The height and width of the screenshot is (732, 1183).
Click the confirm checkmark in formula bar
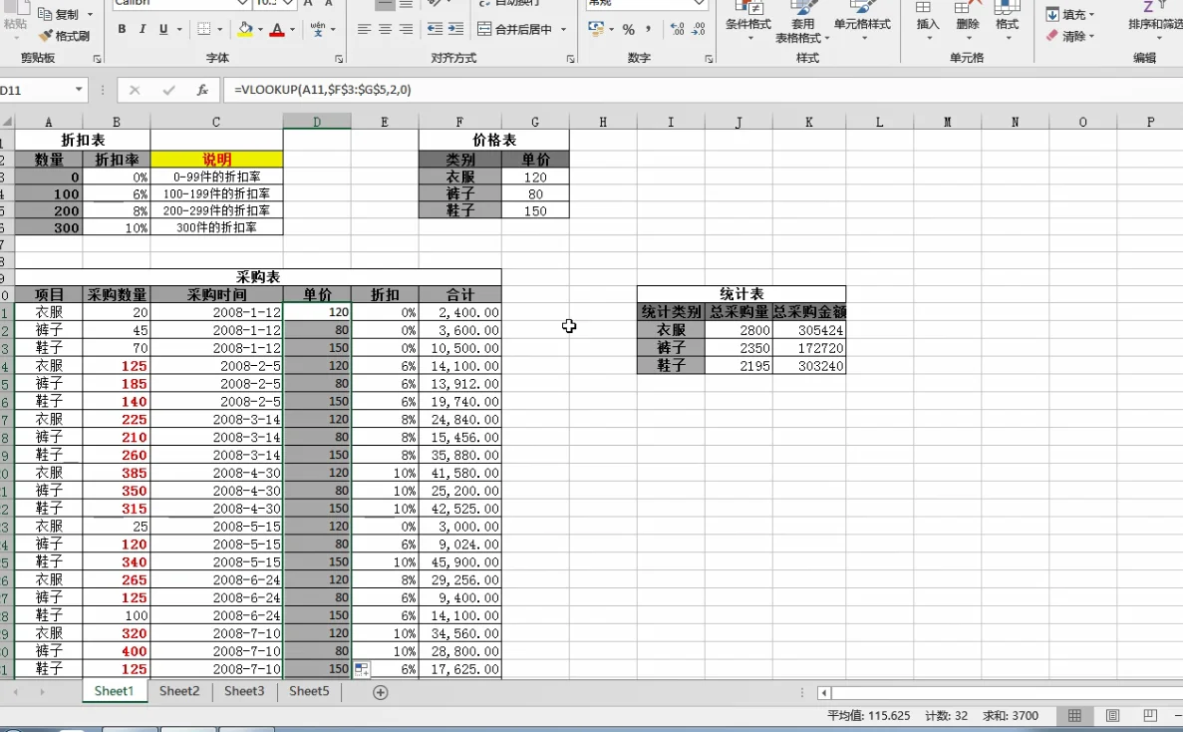click(168, 90)
